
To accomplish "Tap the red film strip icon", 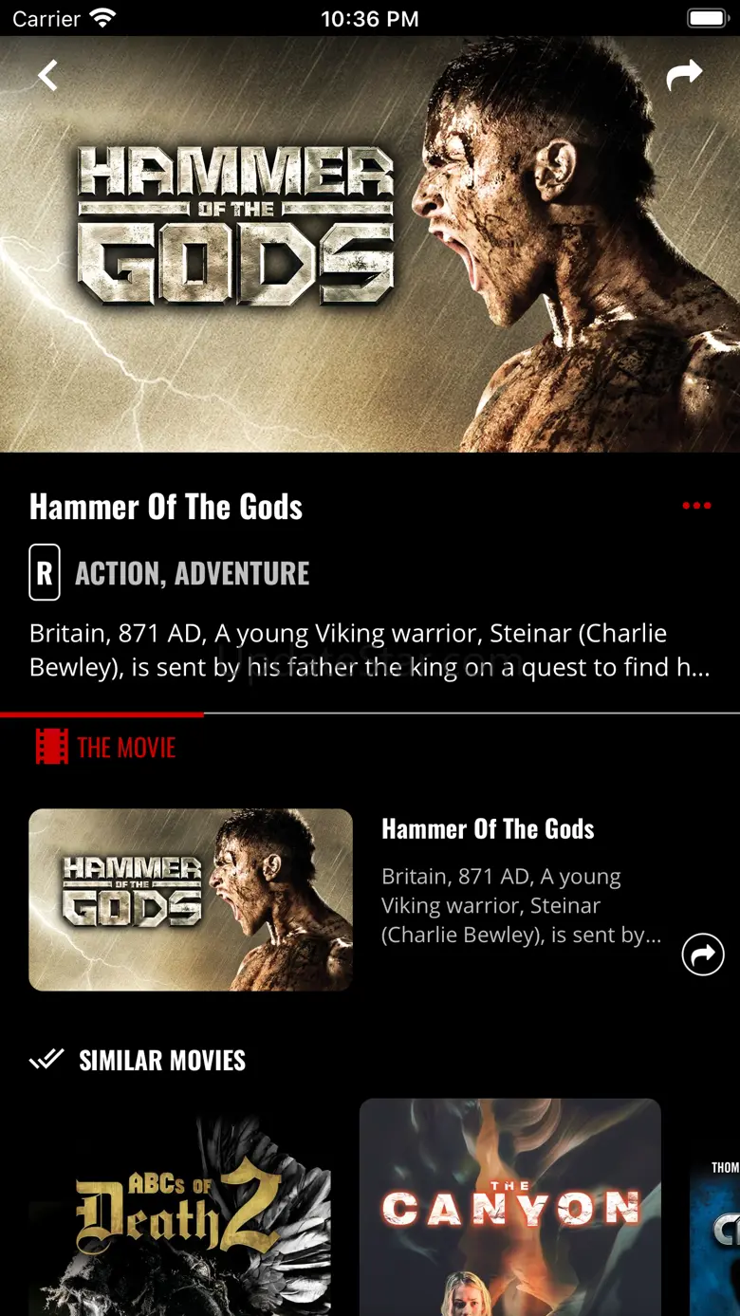I will 52,747.
